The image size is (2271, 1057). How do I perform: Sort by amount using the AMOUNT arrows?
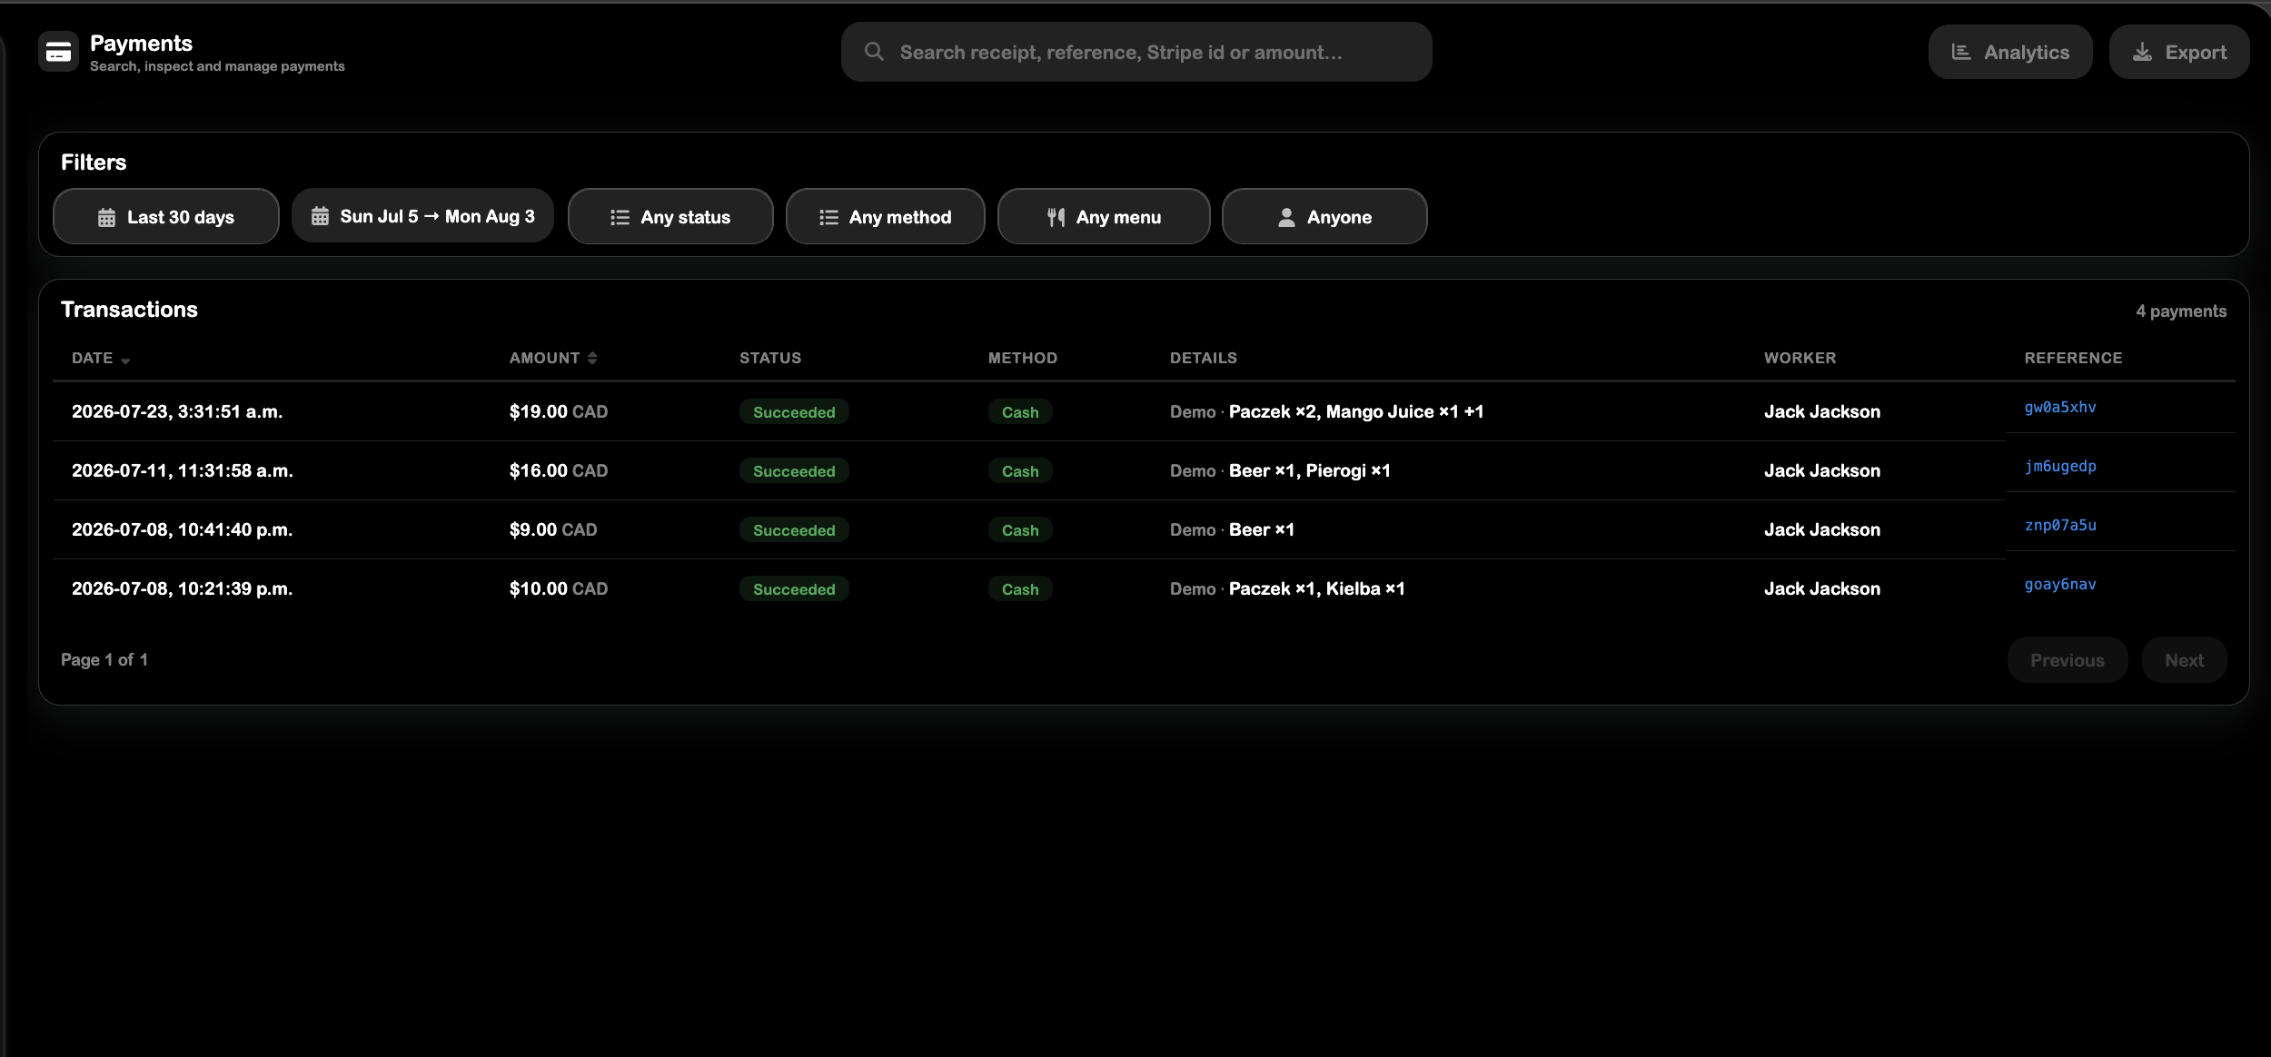(x=592, y=358)
